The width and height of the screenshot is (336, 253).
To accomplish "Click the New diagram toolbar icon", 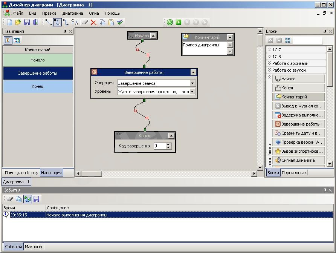I will (x=10, y=22).
